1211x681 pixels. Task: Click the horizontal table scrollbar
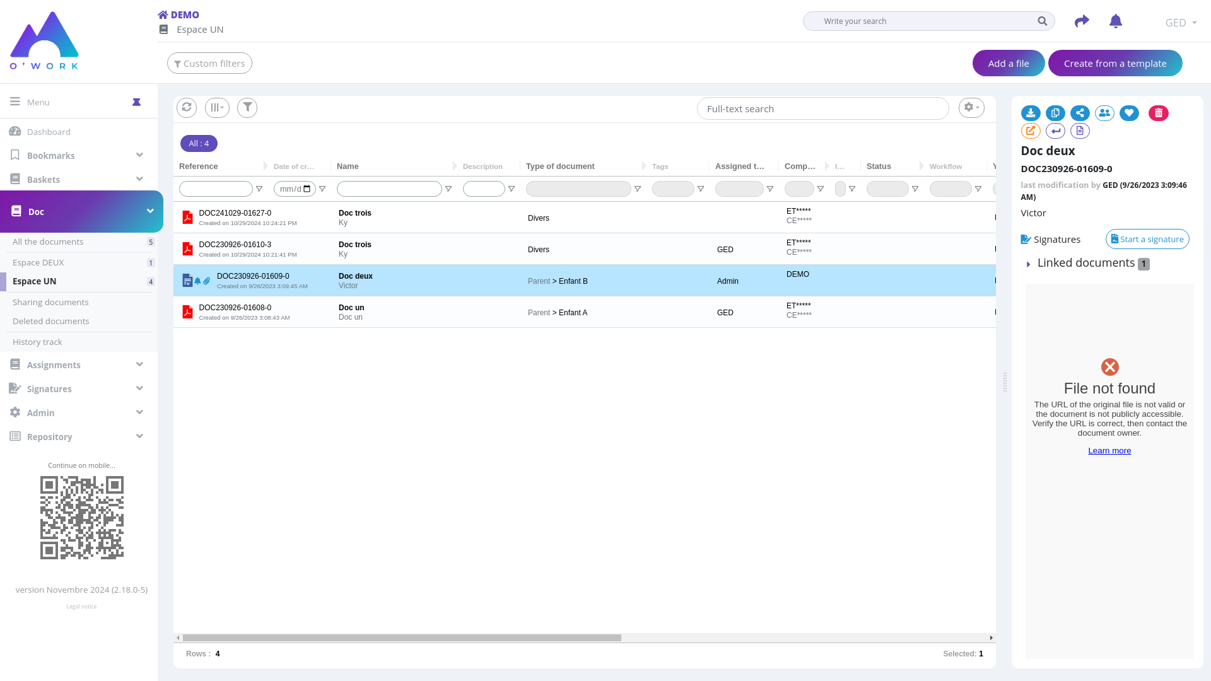[x=402, y=638]
